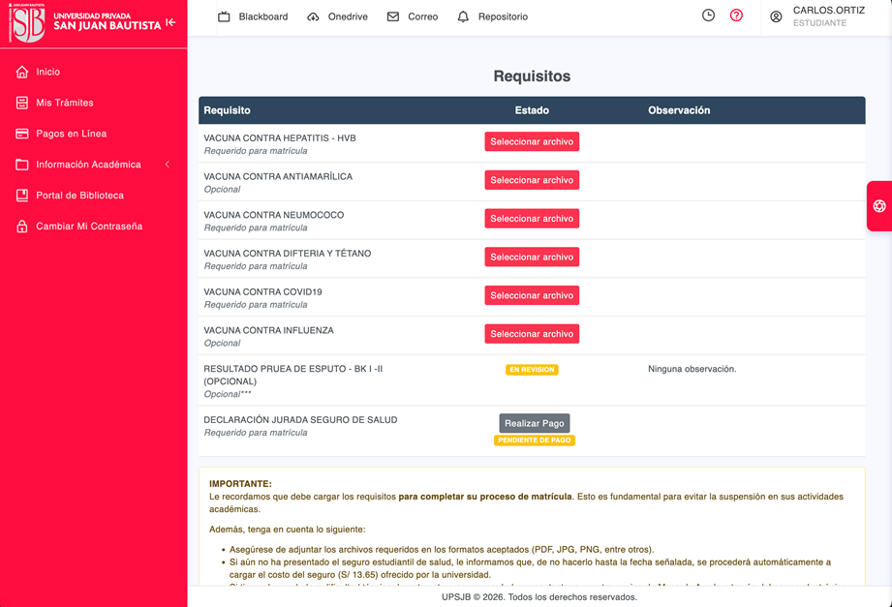Click the Blackboard icon in top bar
The width and height of the screenshot is (892, 607).
[225, 16]
